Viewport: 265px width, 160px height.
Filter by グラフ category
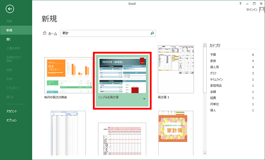point(213,73)
